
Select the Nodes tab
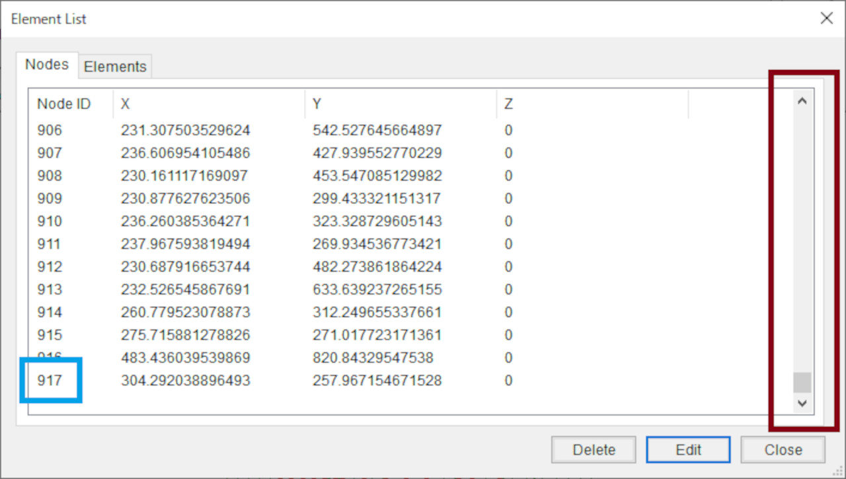pyautogui.click(x=47, y=64)
